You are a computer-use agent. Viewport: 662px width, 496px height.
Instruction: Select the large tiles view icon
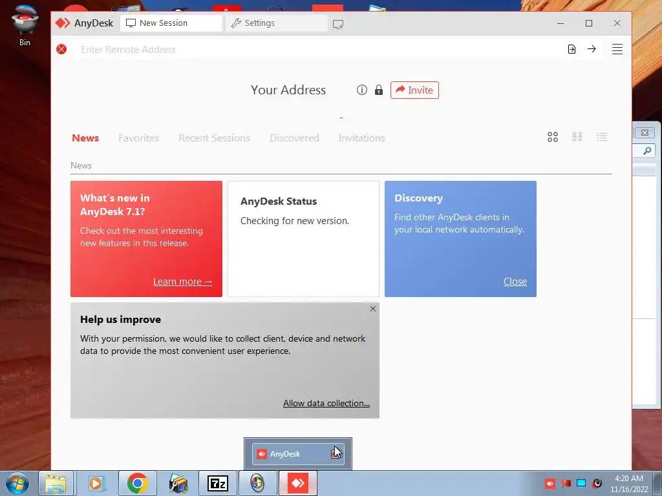pos(553,137)
